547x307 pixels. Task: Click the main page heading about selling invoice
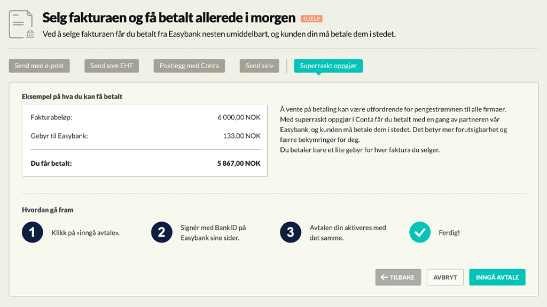coord(169,18)
